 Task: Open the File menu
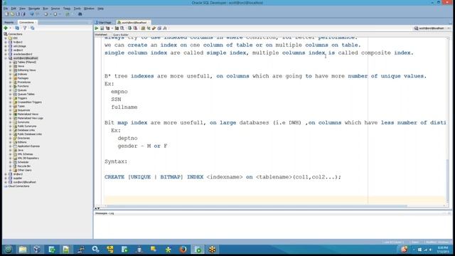coord(6,9)
